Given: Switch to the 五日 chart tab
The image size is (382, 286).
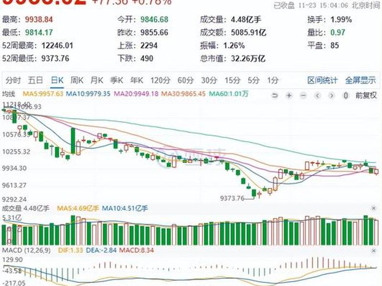Looking at the screenshot, I should pos(35,80).
